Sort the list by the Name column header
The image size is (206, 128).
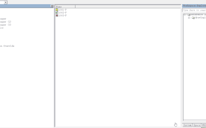click(65, 6)
